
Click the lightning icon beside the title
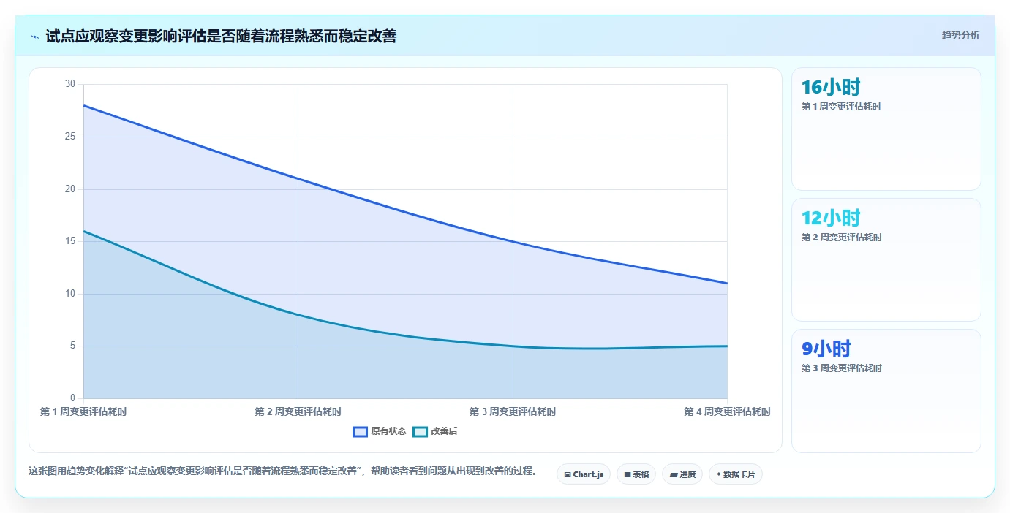(x=35, y=37)
